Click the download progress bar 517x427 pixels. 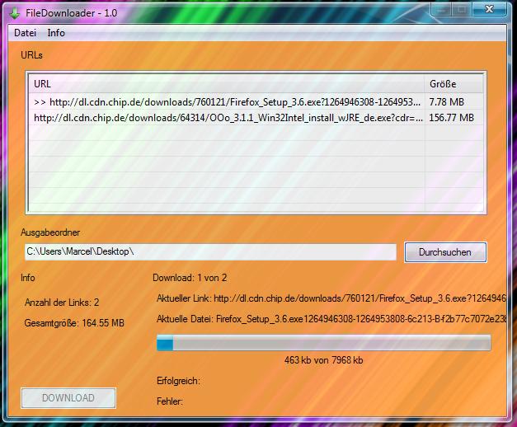click(x=323, y=343)
